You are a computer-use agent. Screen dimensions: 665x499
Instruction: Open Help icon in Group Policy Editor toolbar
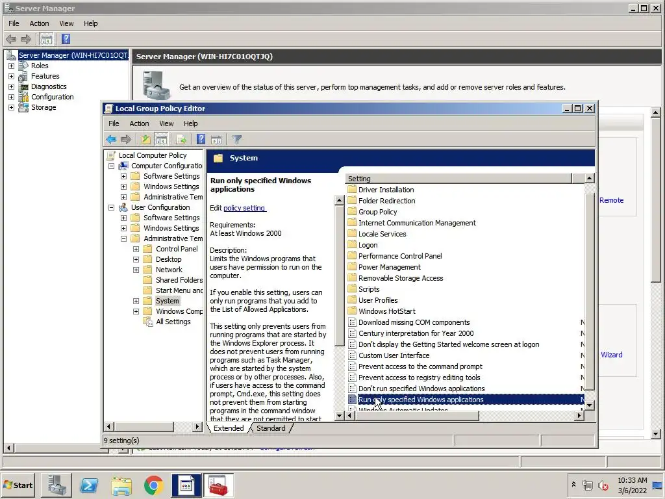(201, 139)
